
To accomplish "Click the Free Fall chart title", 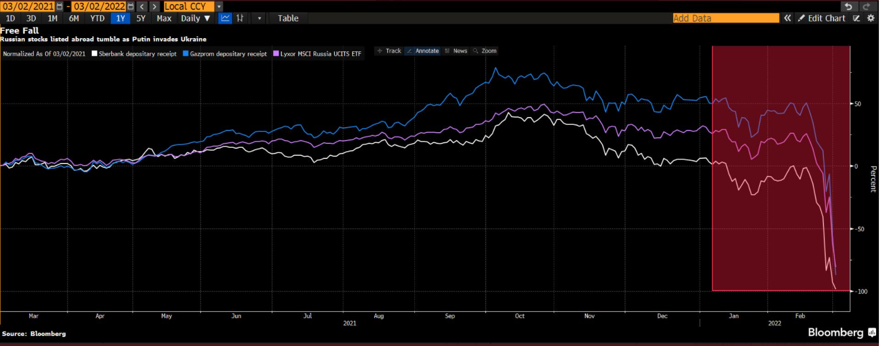I will (20, 31).
